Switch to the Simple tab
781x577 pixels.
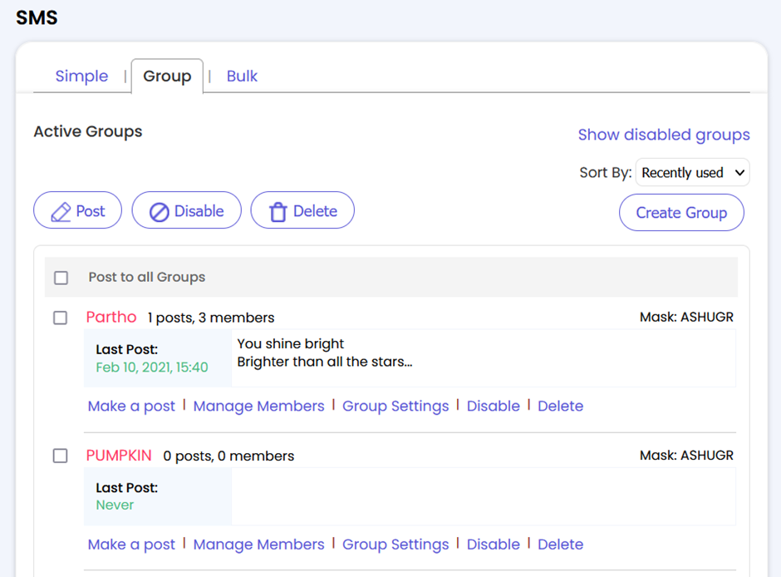coord(81,76)
